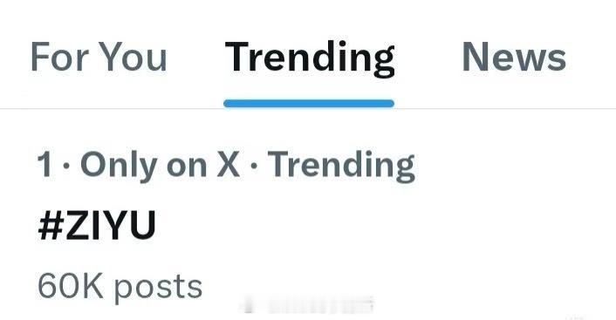Switch to the For You tab
This screenshot has width=616, height=320.
point(99,58)
